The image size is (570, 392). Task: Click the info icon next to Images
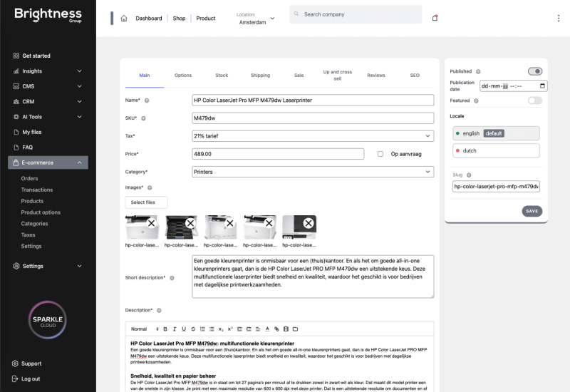point(150,187)
